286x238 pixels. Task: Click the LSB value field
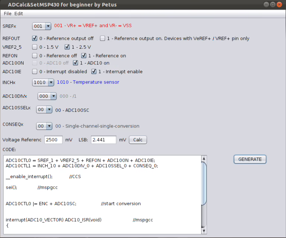click(104, 140)
